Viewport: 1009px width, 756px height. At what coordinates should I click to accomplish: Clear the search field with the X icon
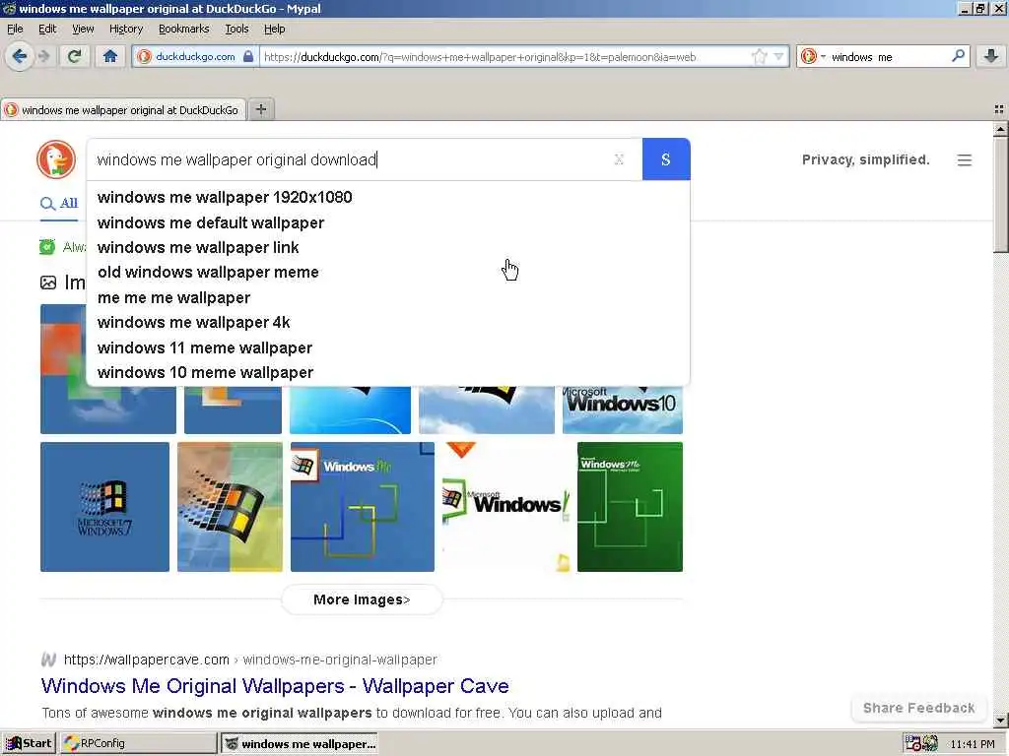tap(619, 158)
